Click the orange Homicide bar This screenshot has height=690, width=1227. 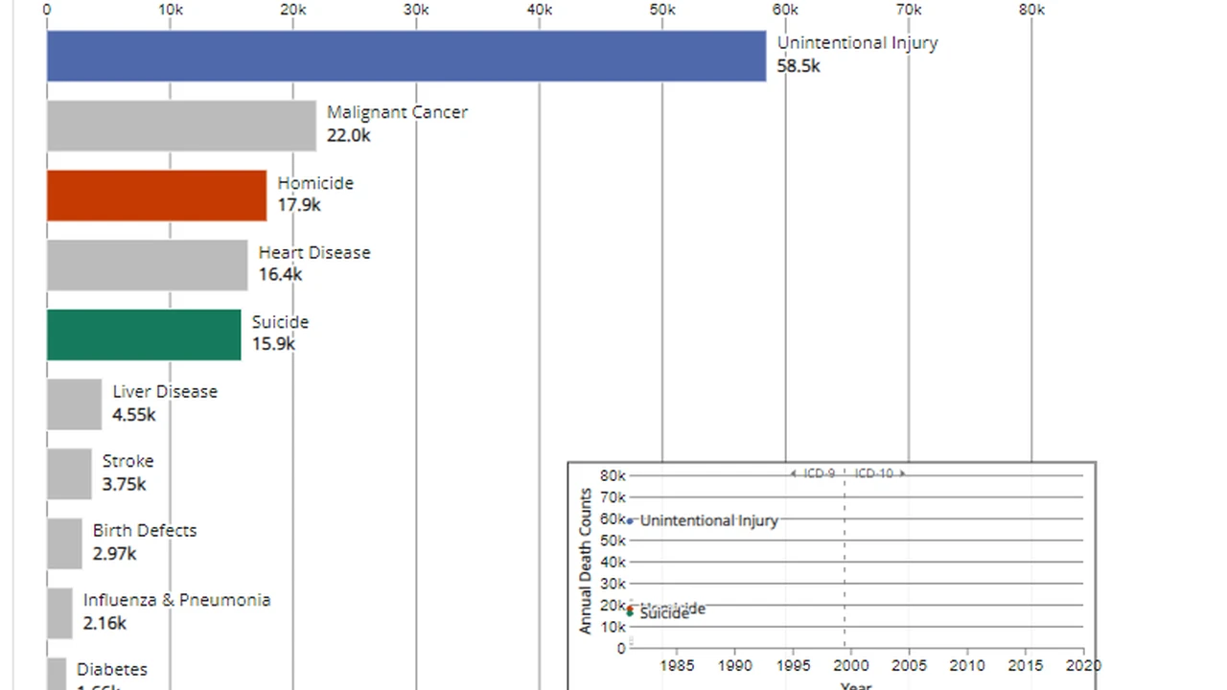156,195
